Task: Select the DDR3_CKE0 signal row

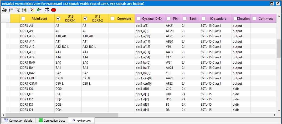Action: [28, 78]
